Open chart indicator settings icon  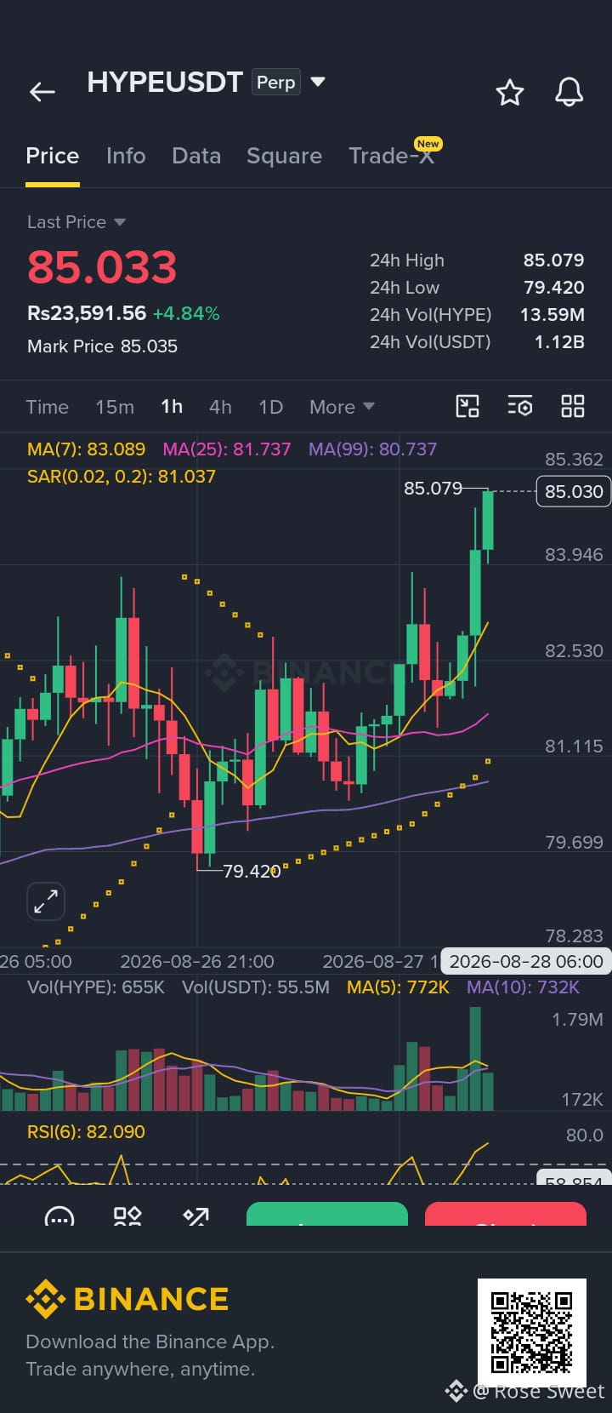click(x=520, y=406)
